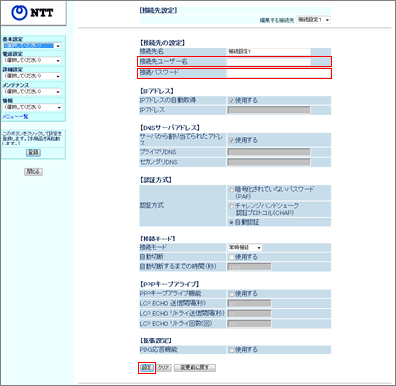
Task: Click the 接続先ユーザー名 input field
Action: pyautogui.click(x=268, y=62)
